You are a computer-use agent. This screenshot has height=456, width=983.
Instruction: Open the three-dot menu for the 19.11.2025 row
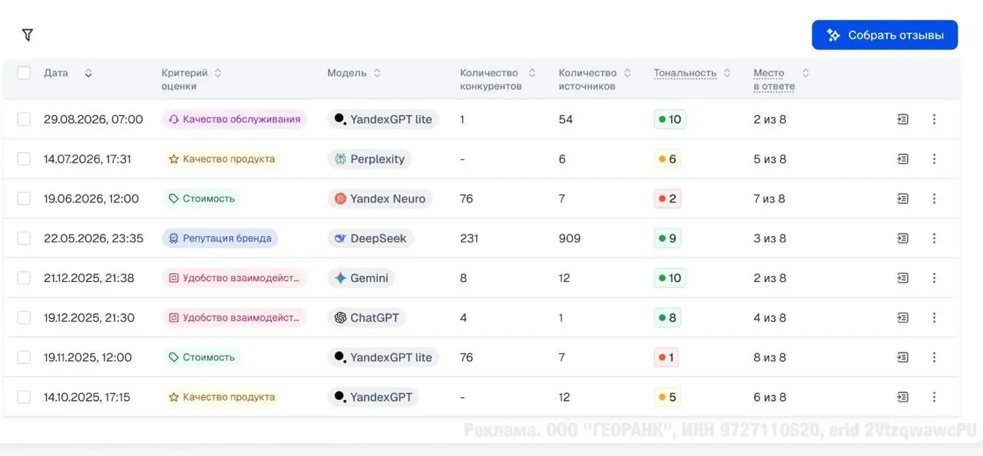pos(934,357)
